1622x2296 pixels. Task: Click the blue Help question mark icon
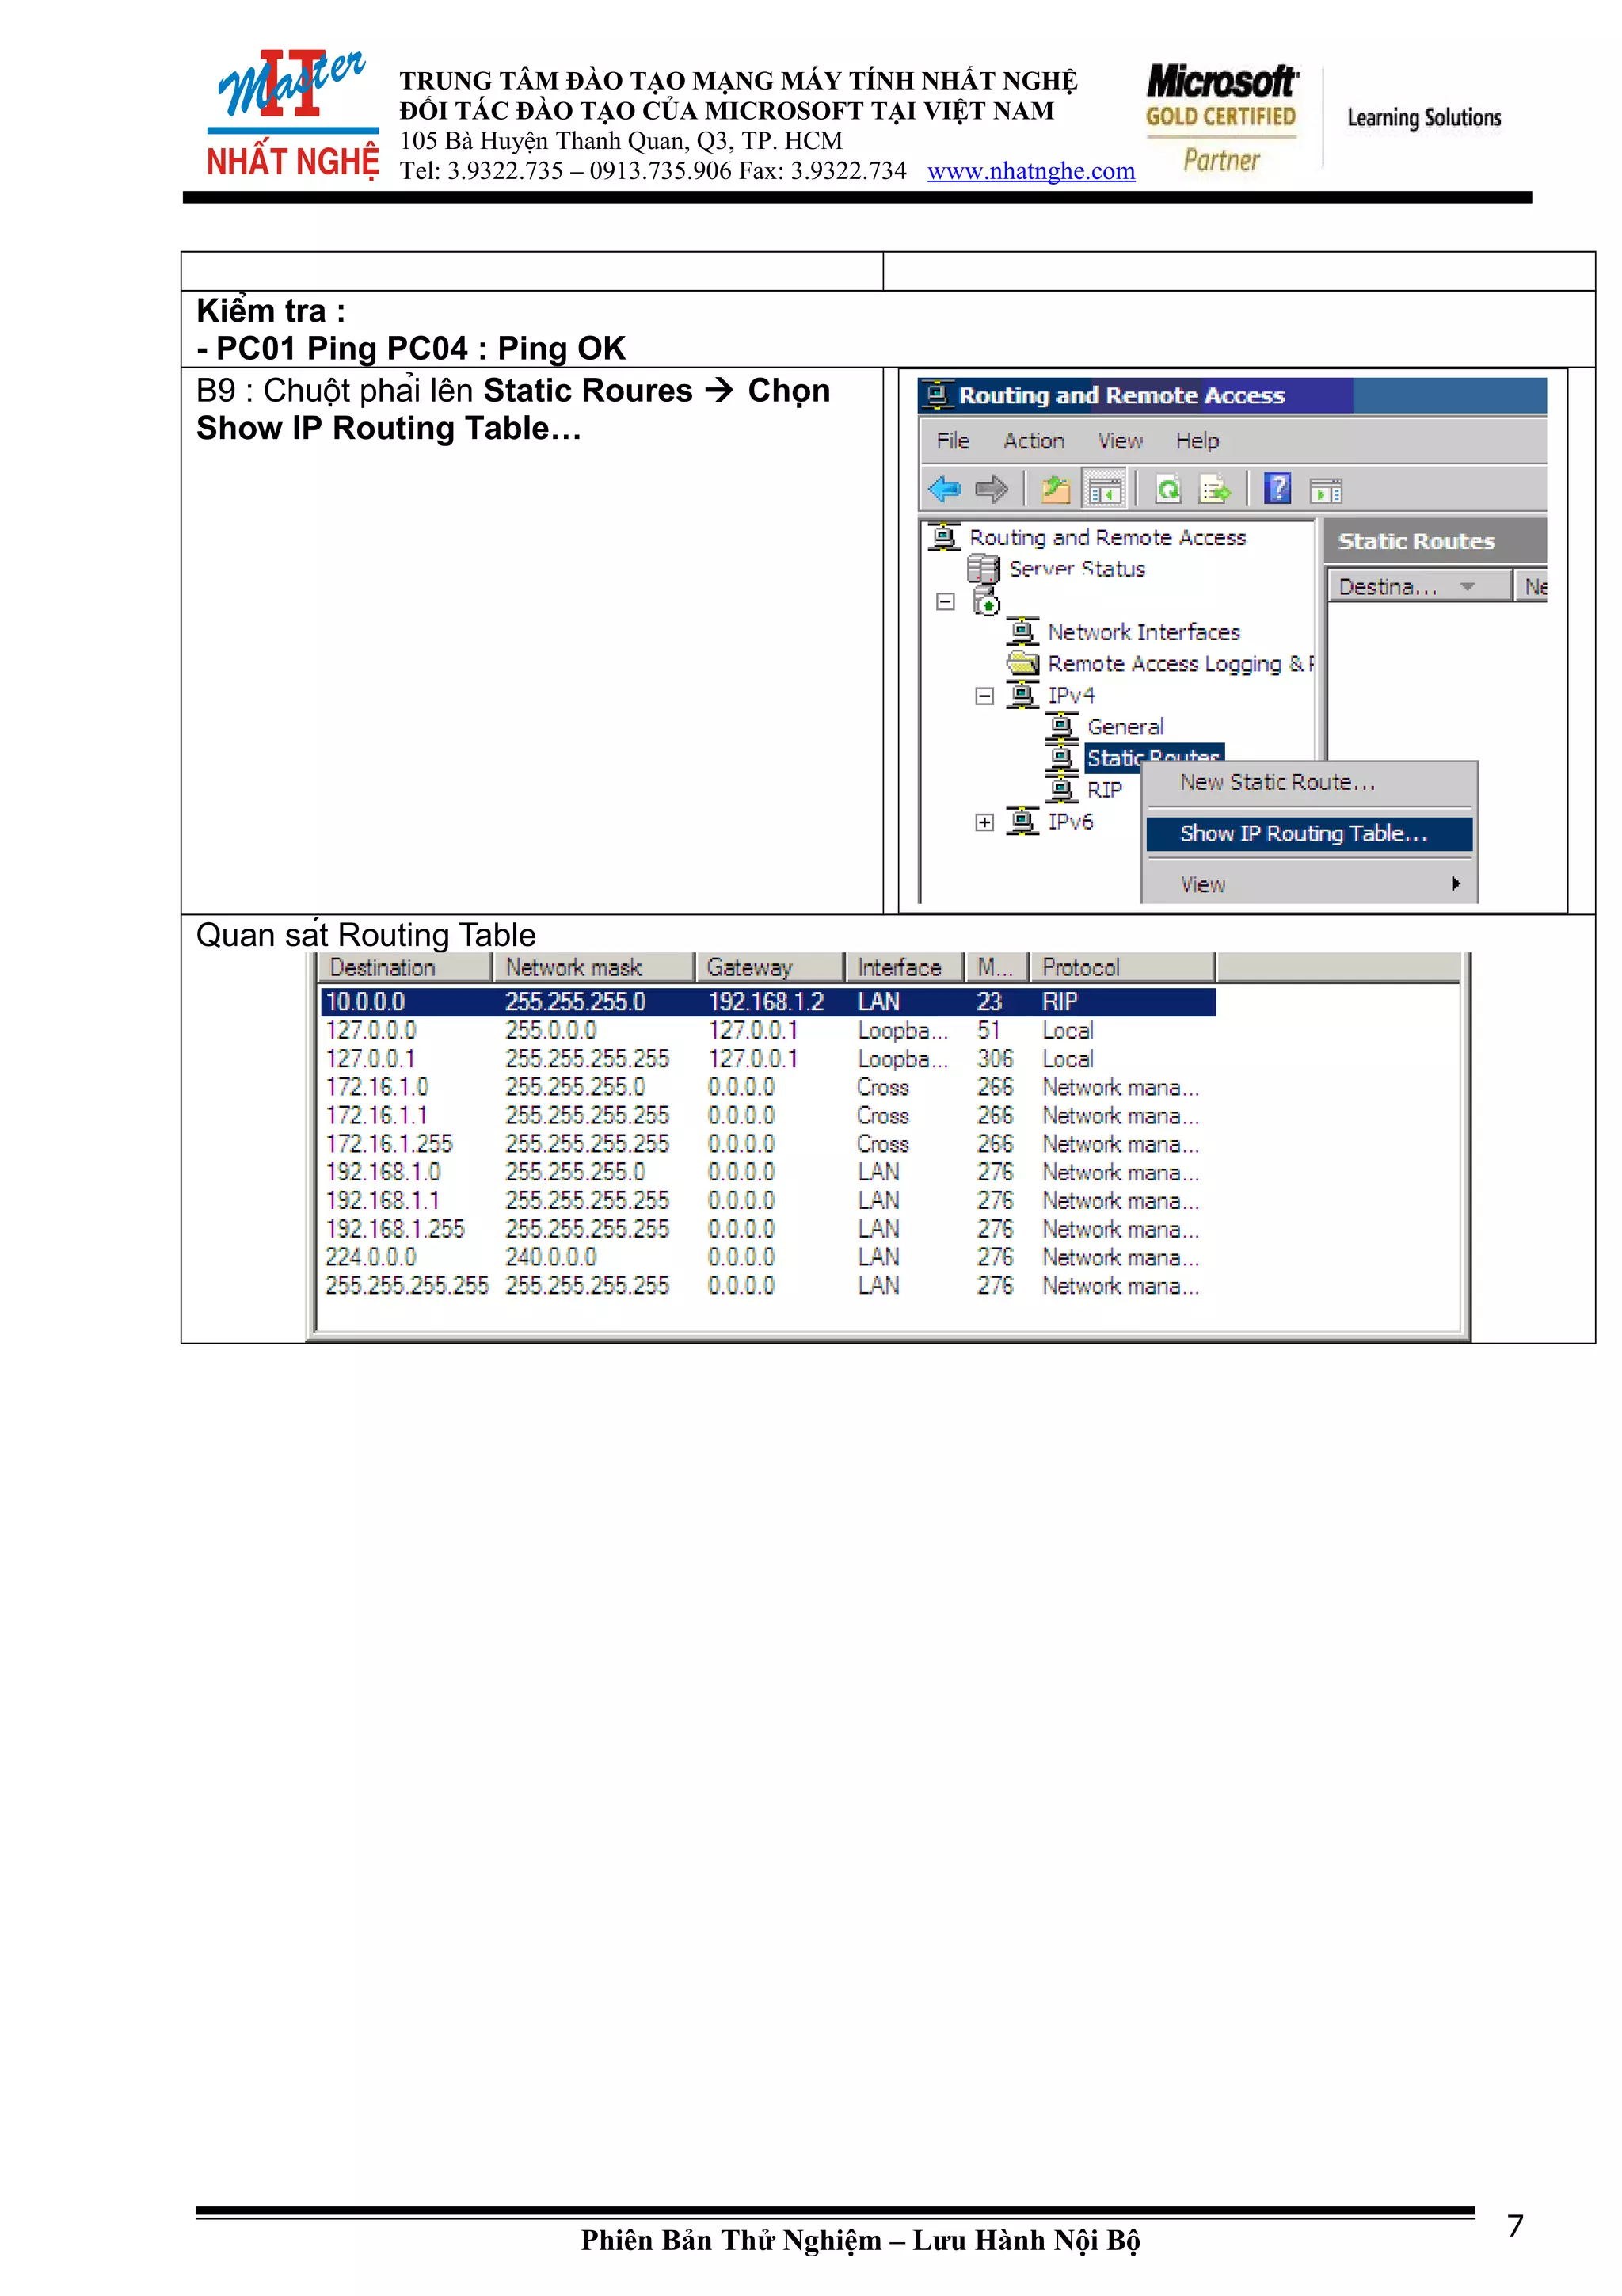click(1277, 488)
